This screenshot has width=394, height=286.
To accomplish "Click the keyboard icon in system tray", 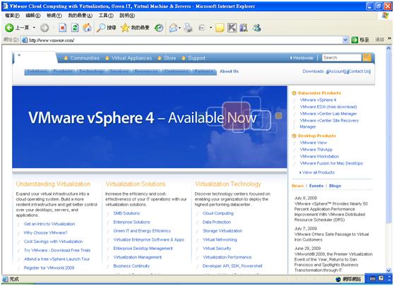I will coord(373,278).
